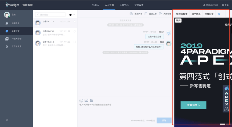
Task: Open 知识库搜索 tab
Action: (x=182, y=14)
